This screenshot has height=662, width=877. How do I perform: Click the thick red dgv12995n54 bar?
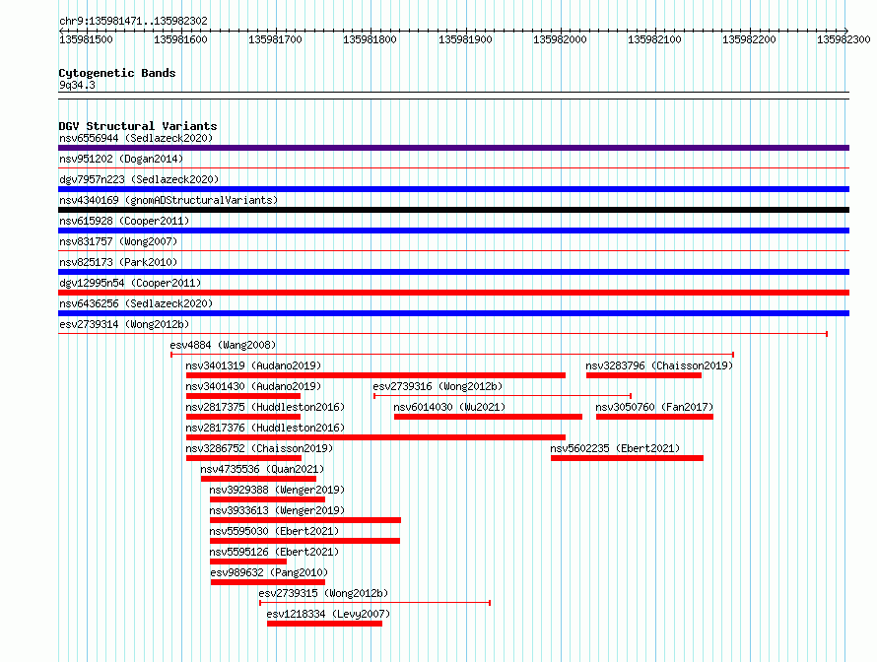pyautogui.click(x=453, y=293)
